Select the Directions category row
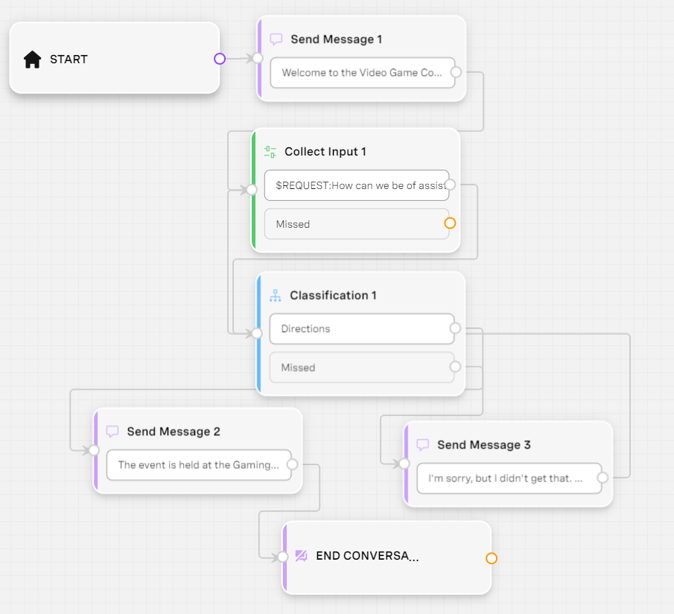The width and height of the screenshot is (674, 614). [x=362, y=329]
